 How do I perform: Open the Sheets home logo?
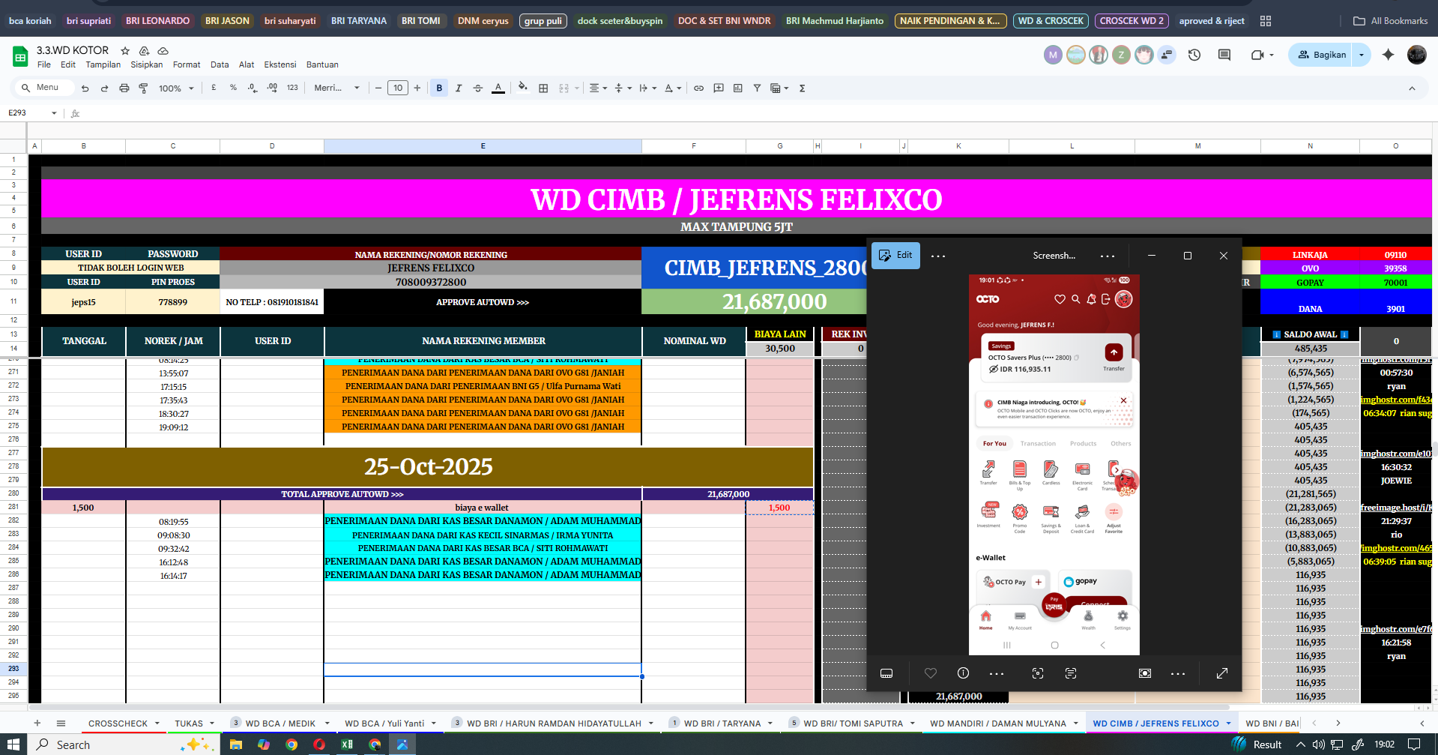[20, 56]
